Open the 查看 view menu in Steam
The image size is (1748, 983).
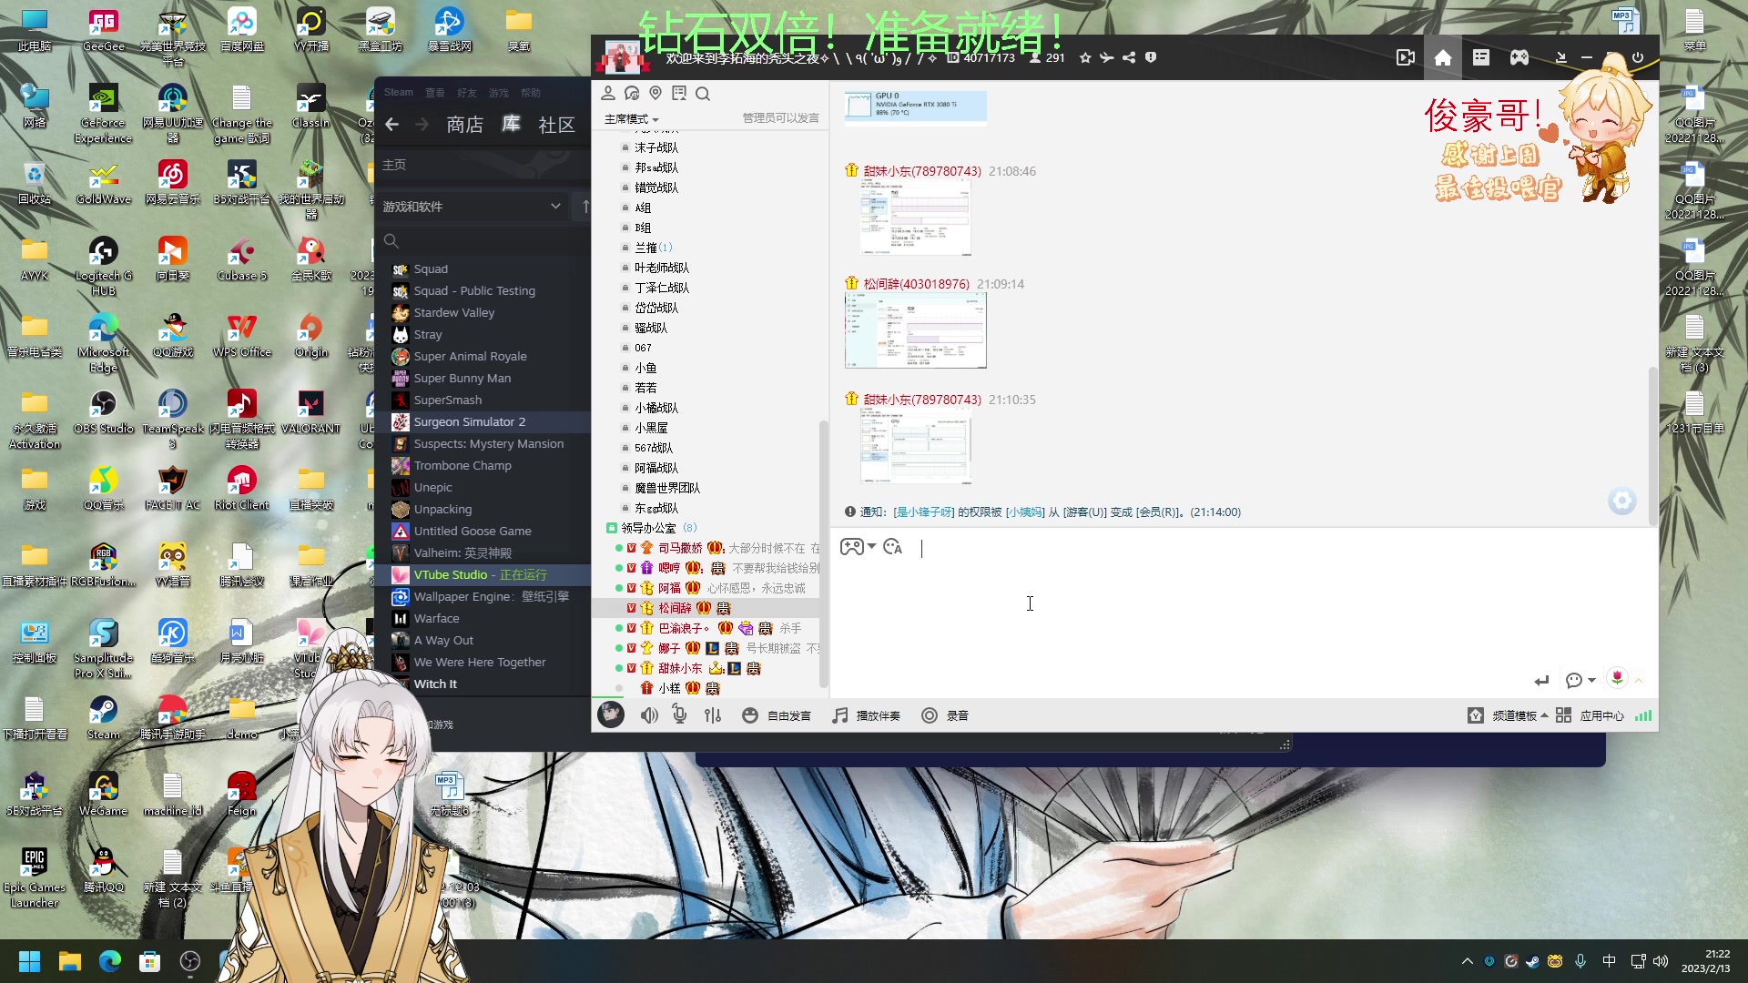coord(435,93)
